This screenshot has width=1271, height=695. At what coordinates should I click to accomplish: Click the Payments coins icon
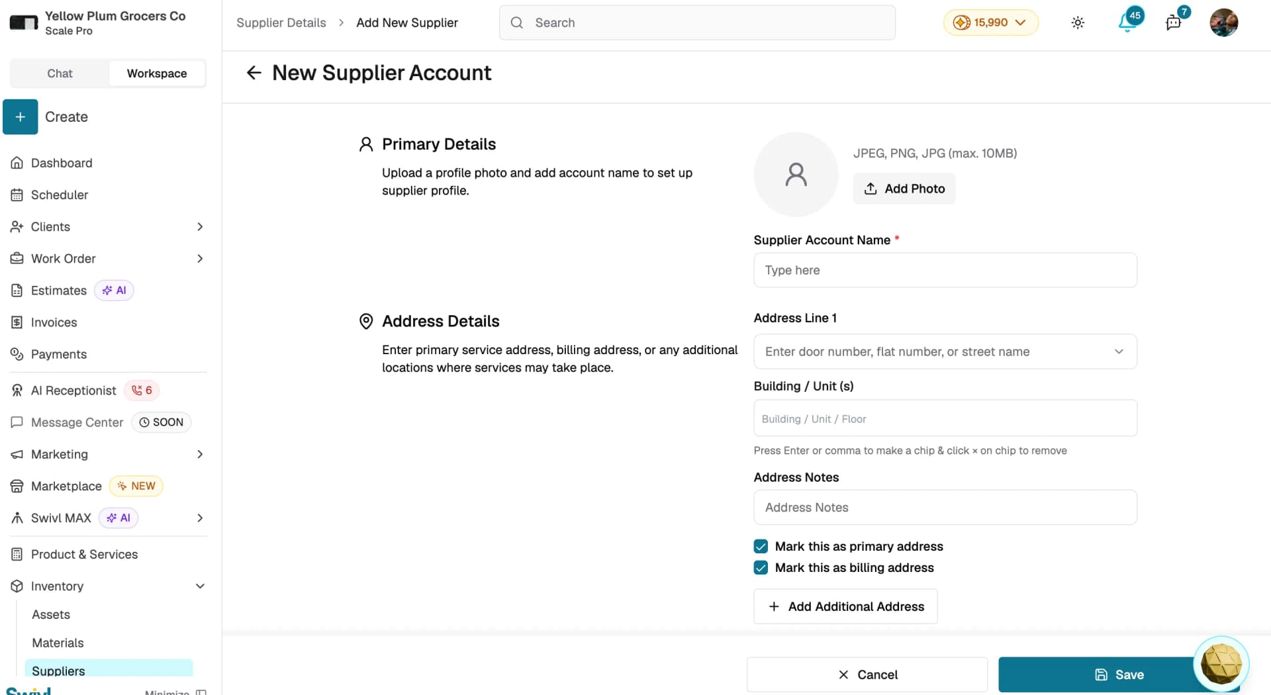point(17,354)
